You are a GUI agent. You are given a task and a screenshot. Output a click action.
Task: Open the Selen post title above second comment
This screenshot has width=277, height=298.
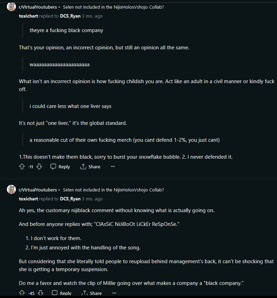point(113,190)
